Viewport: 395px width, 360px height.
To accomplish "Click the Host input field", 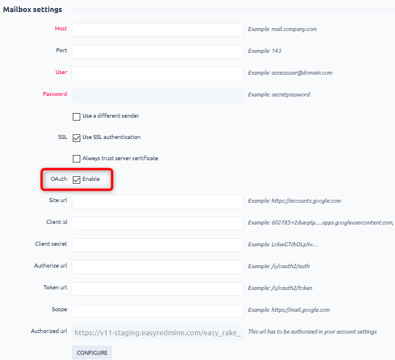I will 158,30.
